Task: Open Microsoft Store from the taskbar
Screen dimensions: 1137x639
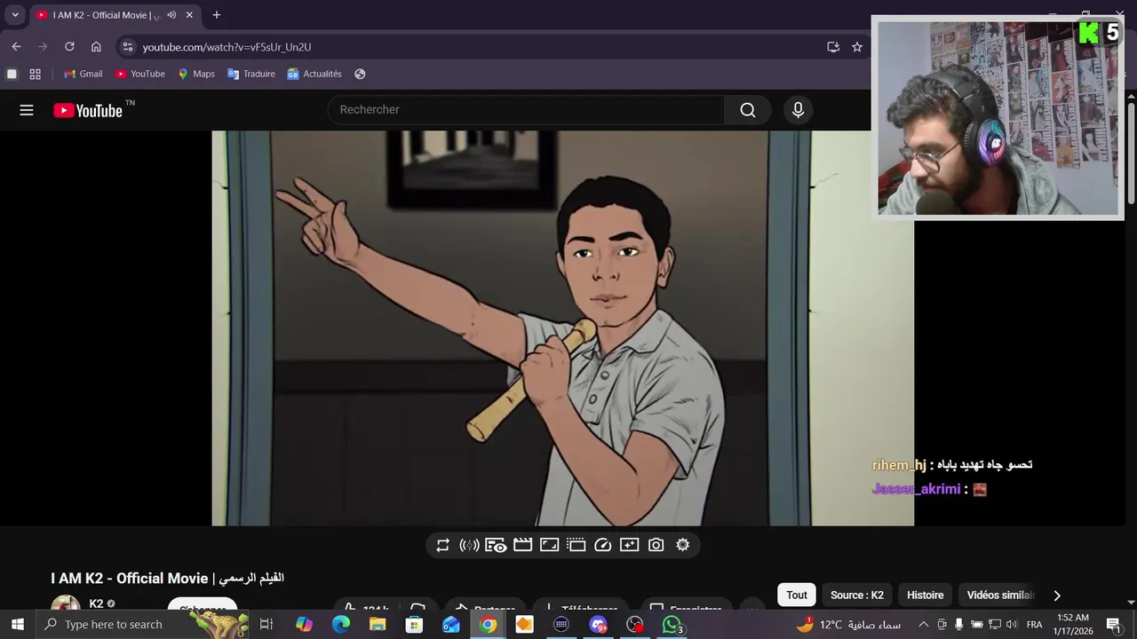Action: tap(414, 625)
